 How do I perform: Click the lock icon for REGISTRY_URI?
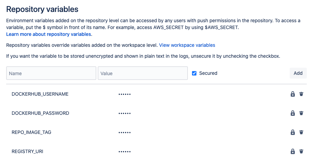pyautogui.click(x=293, y=151)
